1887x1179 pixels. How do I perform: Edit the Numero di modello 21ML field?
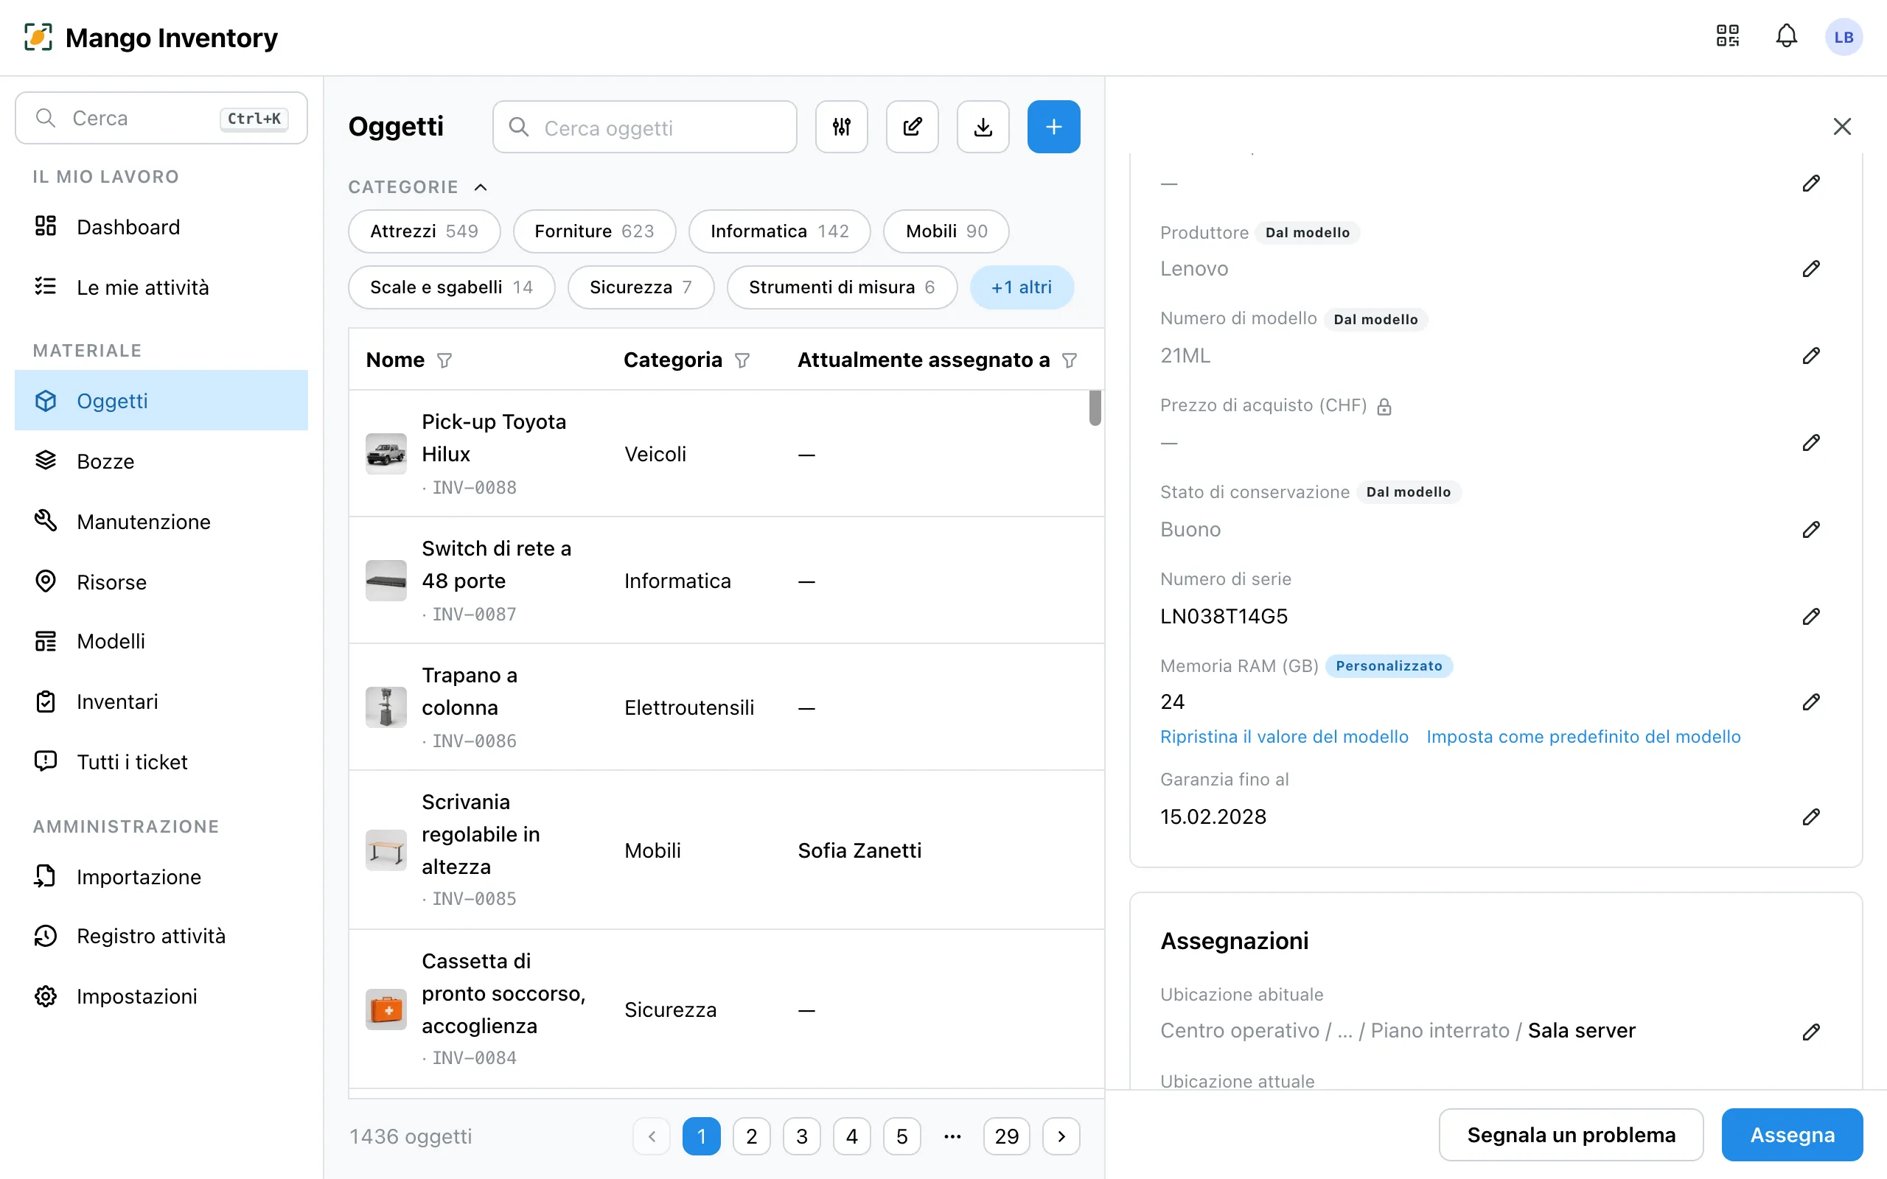pyautogui.click(x=1810, y=356)
